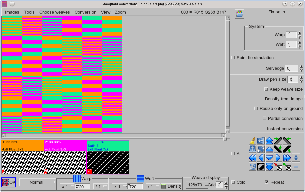
Task: Open Weft x 1 multiplier dropdown
Action: tap(120, 187)
